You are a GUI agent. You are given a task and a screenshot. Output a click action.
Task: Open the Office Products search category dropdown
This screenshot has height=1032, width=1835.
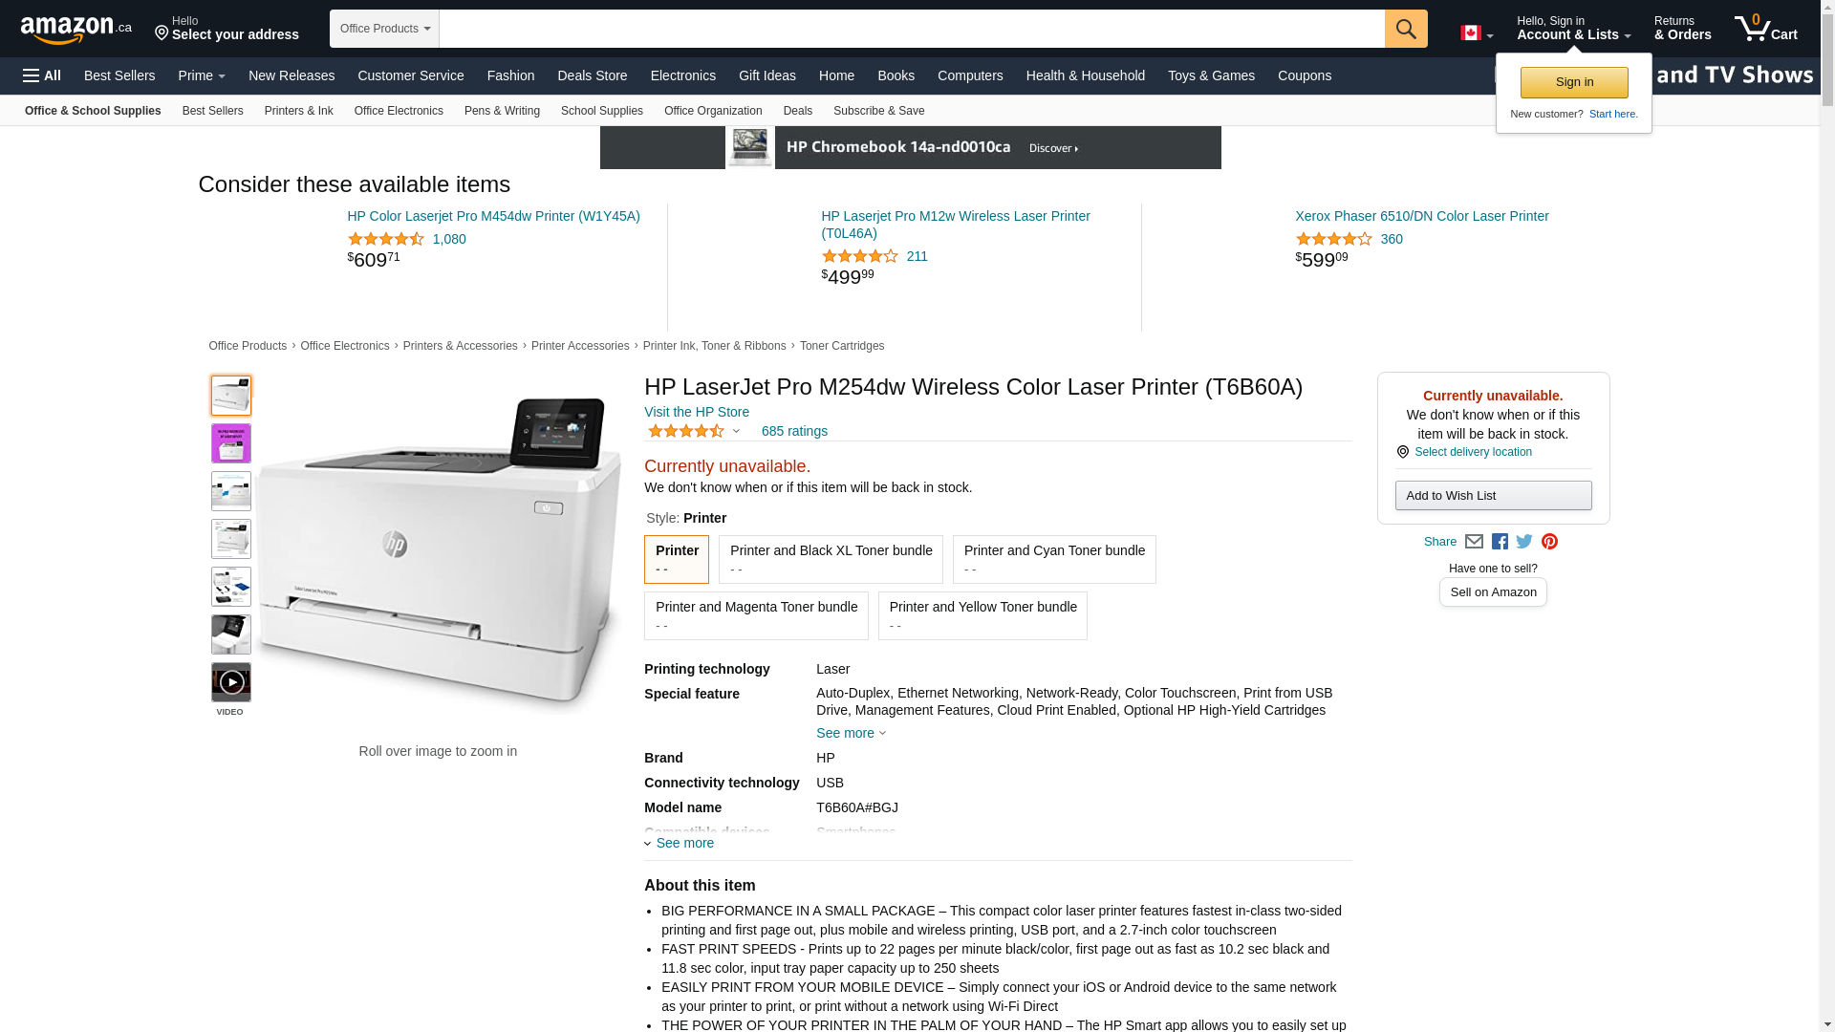click(384, 29)
